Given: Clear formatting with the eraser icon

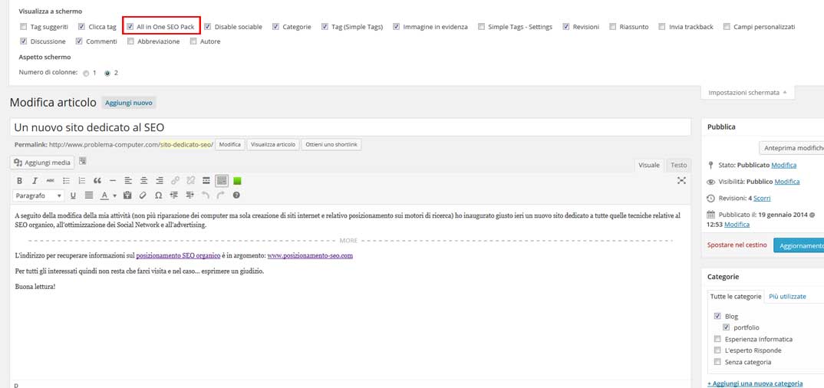Looking at the screenshot, I should pos(143,196).
